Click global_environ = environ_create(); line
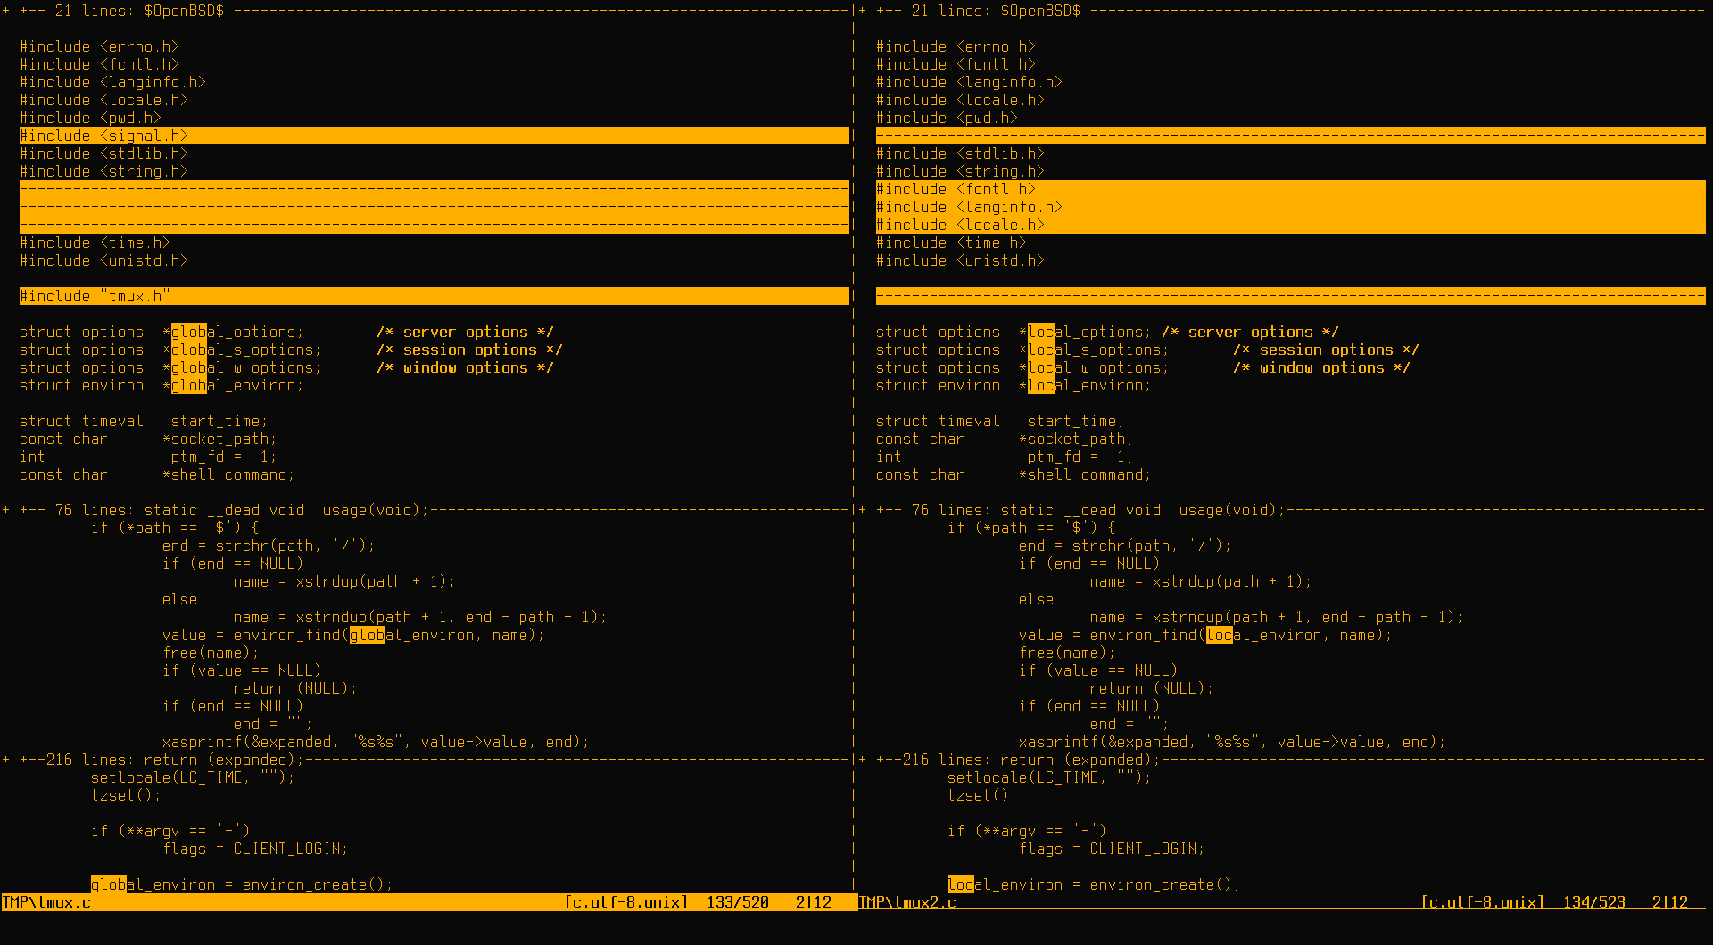The width and height of the screenshot is (1713, 945). tap(243, 884)
